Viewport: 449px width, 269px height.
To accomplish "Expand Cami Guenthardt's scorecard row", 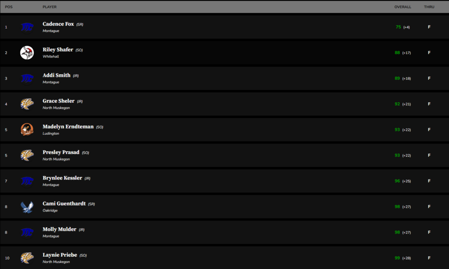I will click(x=219, y=207).
